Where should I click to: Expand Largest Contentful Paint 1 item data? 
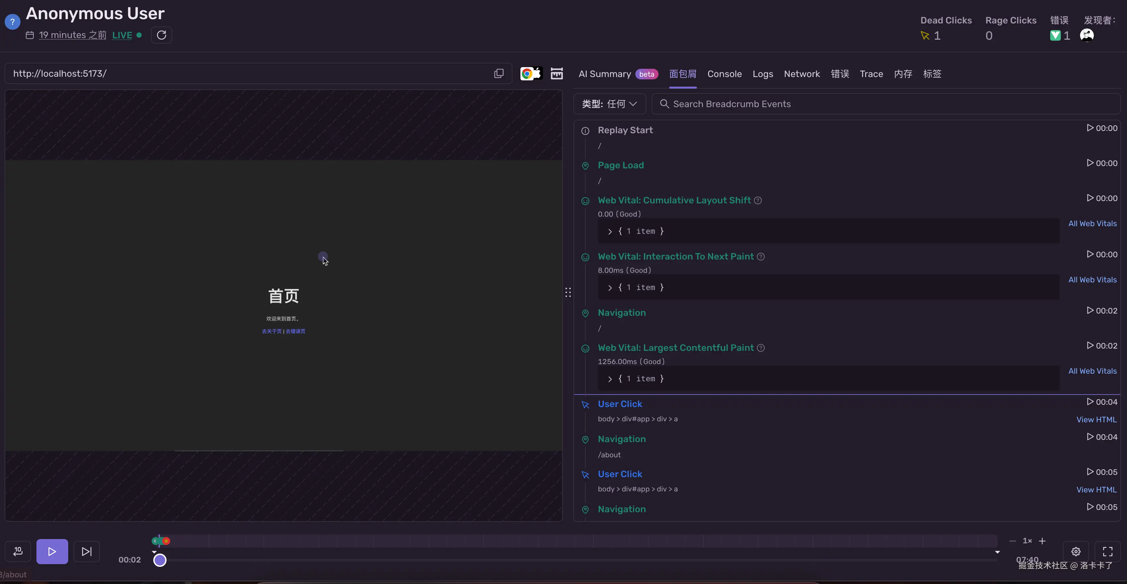pos(610,379)
